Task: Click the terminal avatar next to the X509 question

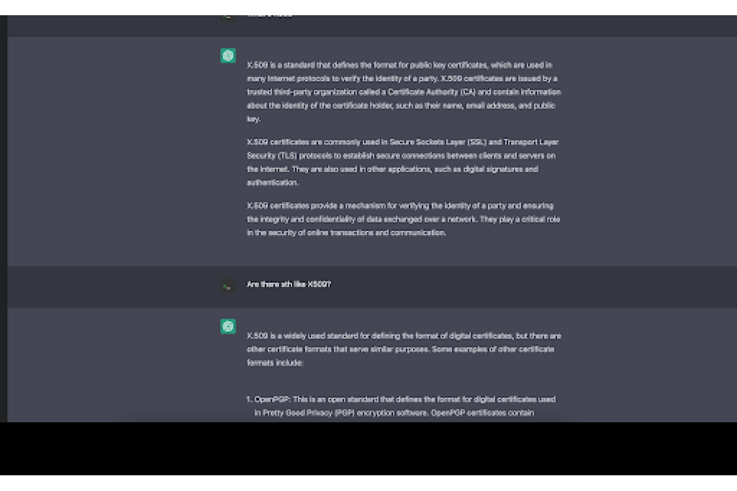Action: (227, 286)
